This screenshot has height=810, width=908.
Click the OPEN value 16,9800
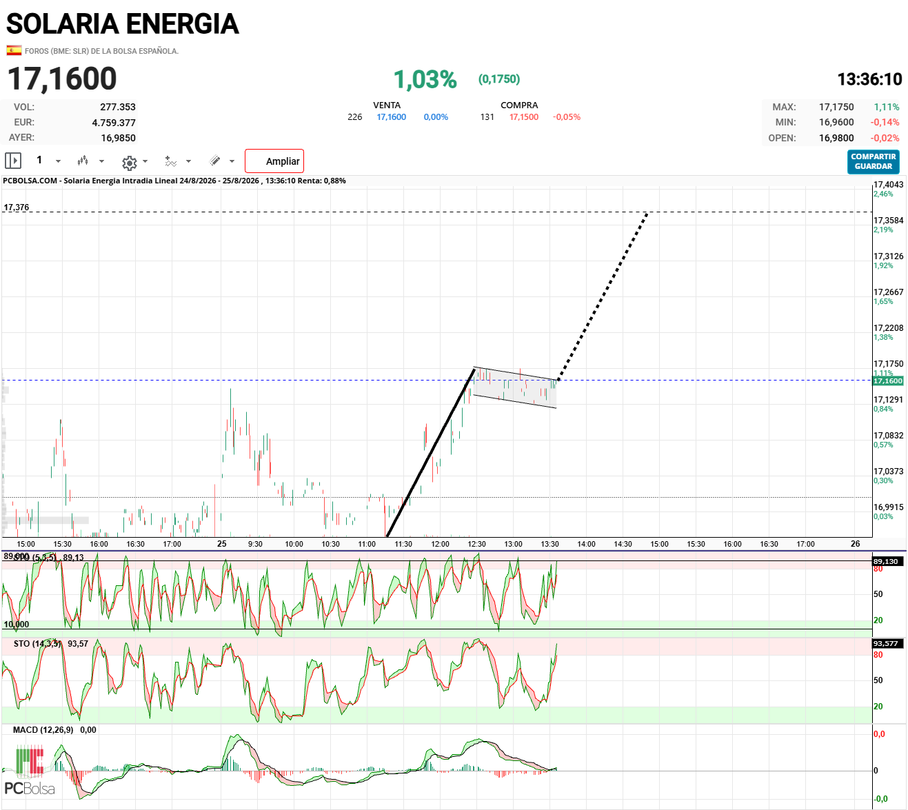[x=836, y=138]
